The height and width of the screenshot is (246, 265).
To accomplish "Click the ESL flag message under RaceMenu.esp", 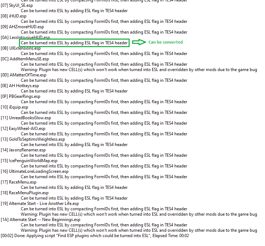I will coord(74,187).
